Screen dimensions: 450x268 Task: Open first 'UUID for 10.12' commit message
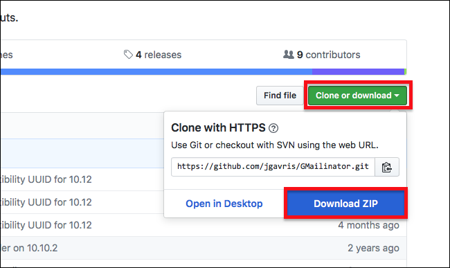point(46,179)
